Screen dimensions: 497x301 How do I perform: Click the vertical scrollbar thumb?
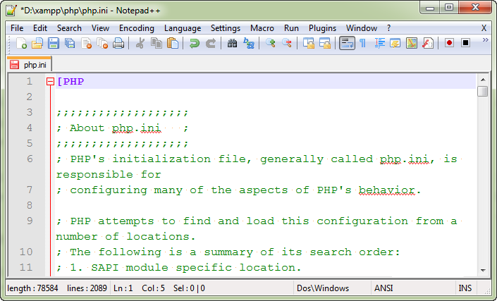[483, 91]
